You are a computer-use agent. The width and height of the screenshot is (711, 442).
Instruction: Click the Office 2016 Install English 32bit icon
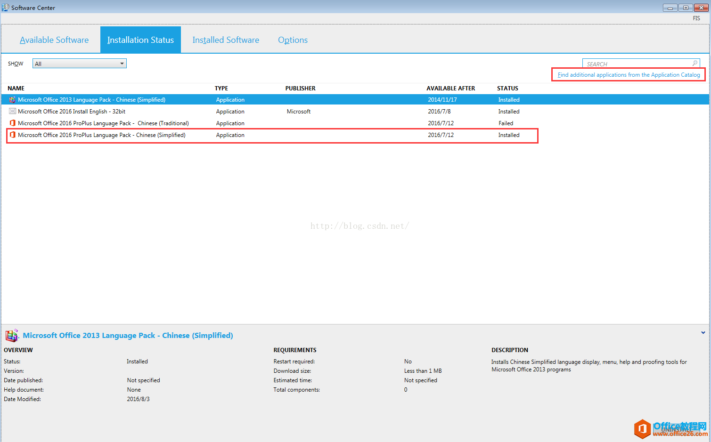[12, 112]
